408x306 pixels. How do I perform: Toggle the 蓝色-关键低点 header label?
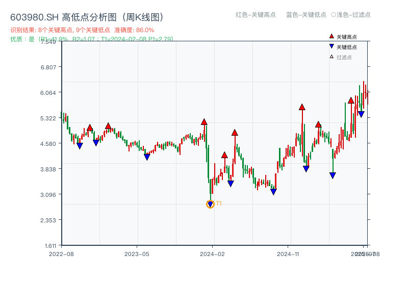pos(306,15)
